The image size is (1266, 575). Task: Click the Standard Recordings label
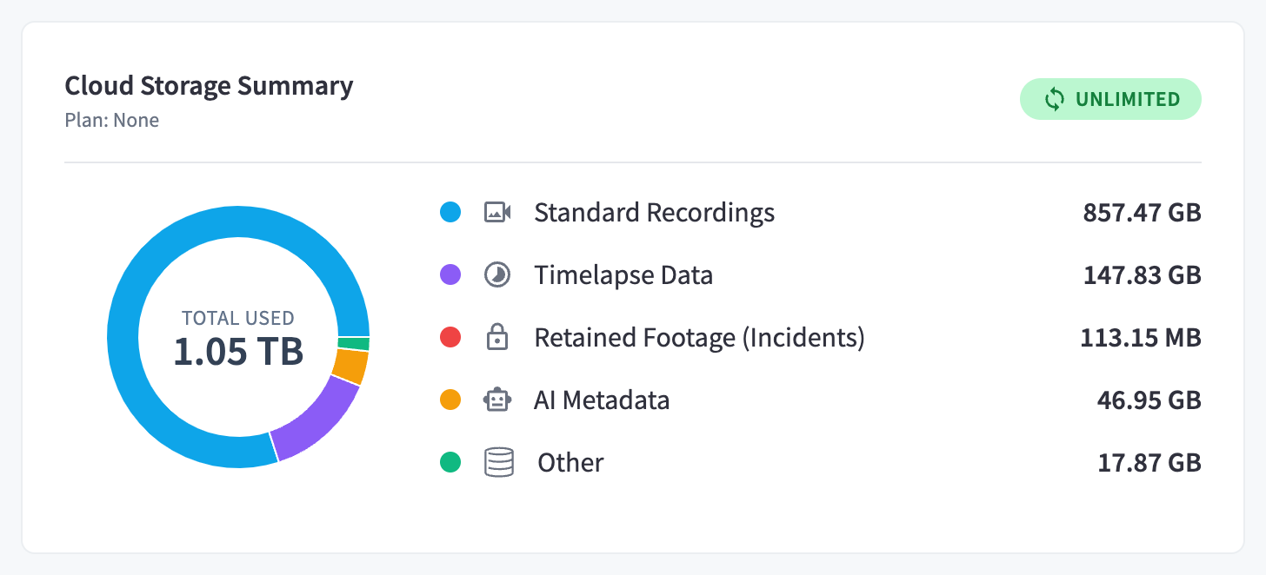tap(655, 212)
